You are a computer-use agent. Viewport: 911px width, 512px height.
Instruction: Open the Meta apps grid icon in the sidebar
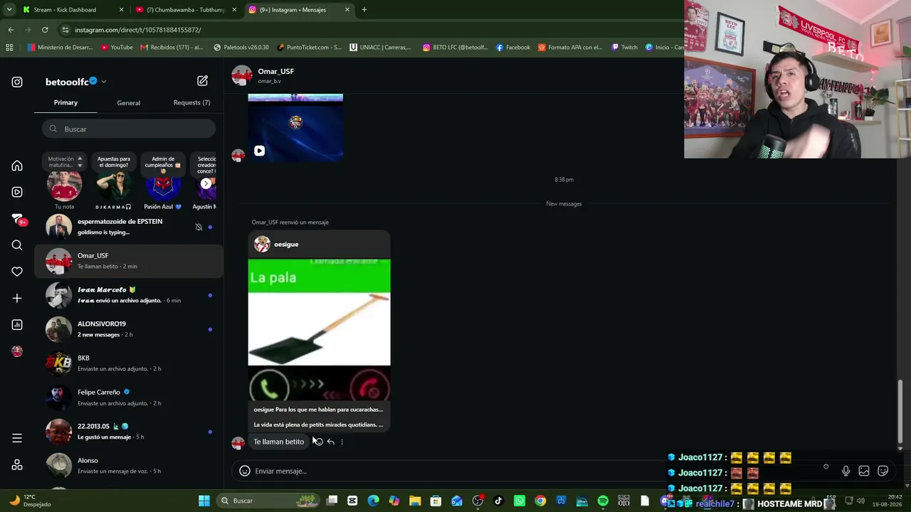click(x=17, y=465)
